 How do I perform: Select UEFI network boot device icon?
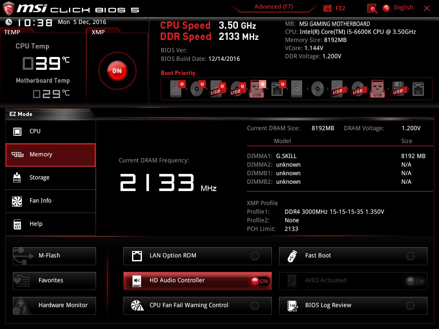point(278,89)
